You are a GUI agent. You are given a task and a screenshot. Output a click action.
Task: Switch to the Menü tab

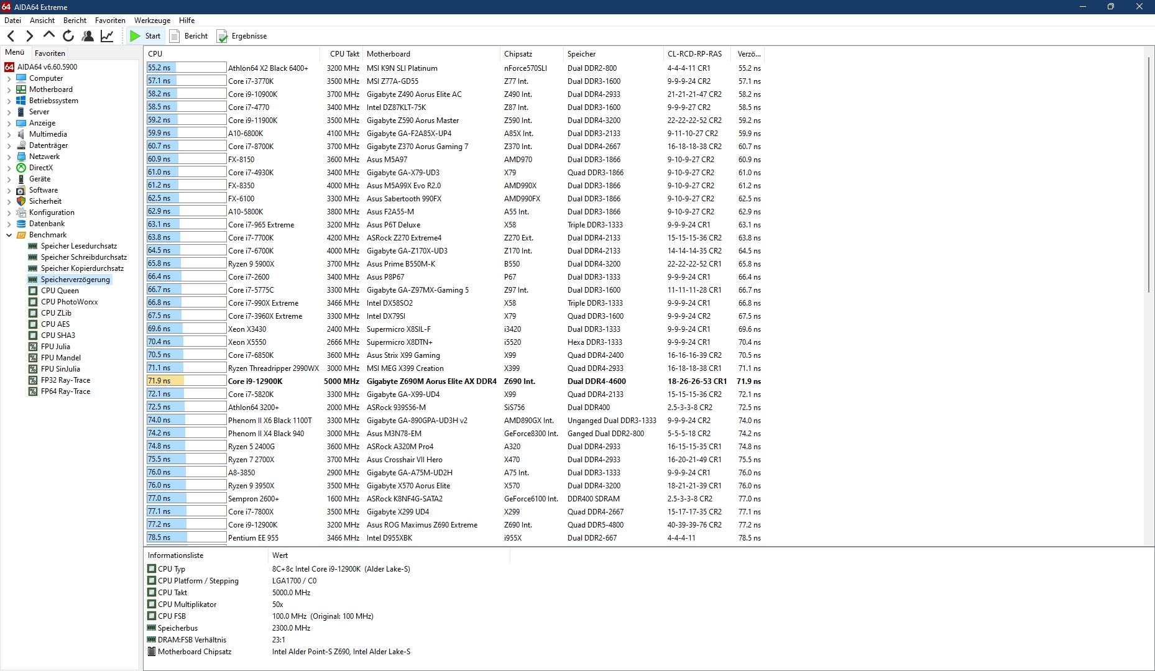[15, 53]
